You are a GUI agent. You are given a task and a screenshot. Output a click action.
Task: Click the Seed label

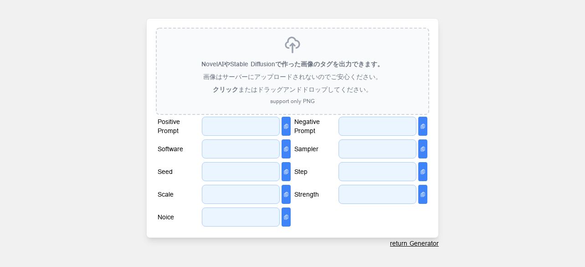point(165,172)
